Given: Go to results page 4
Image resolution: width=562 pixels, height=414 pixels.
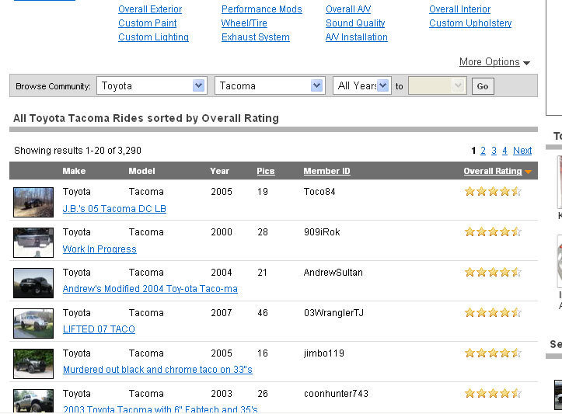Looking at the screenshot, I should pos(504,151).
